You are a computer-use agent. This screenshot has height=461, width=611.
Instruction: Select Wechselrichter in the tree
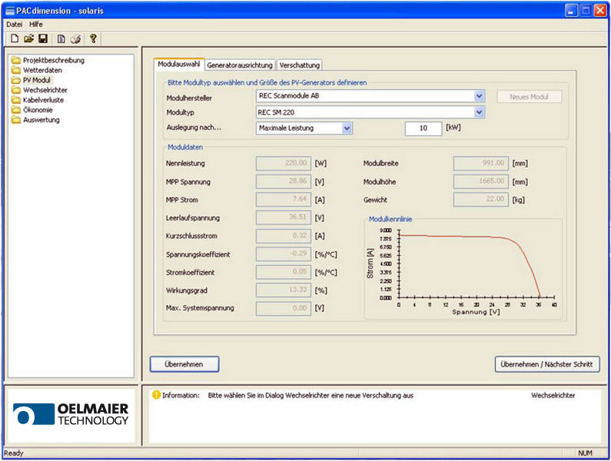45,90
